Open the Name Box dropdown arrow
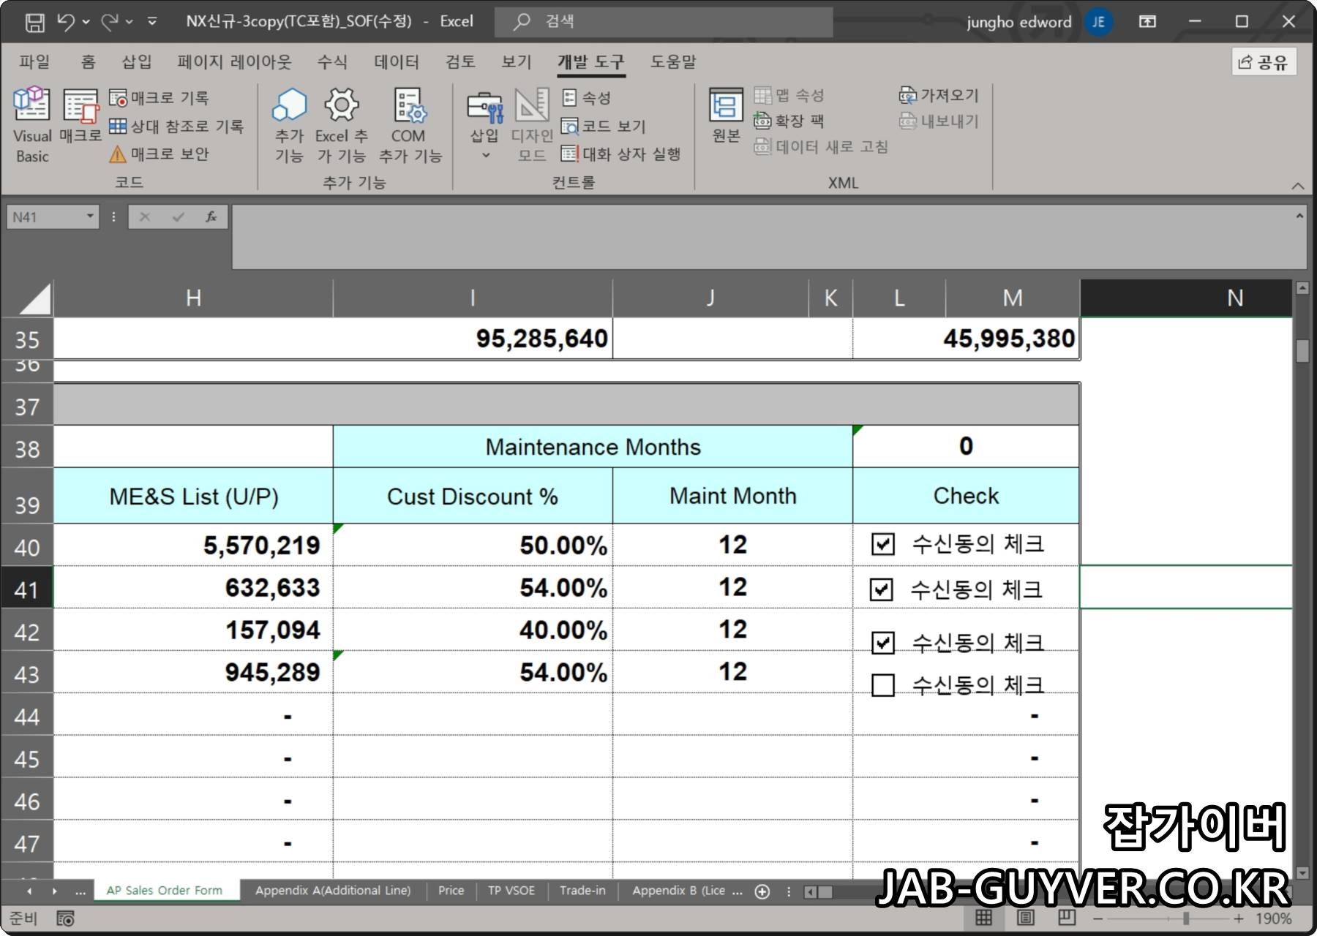Screen dimensions: 1317x936 90,216
